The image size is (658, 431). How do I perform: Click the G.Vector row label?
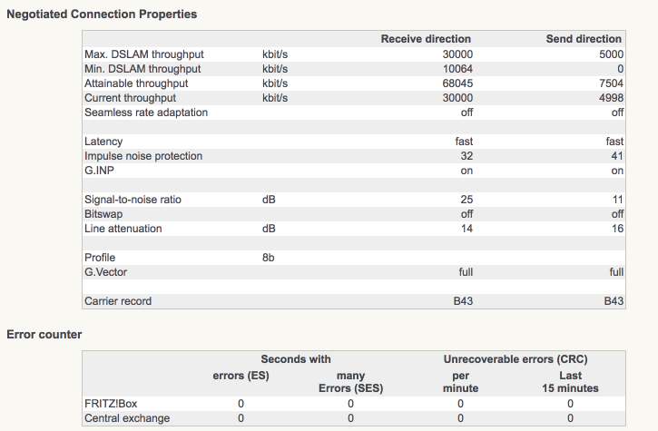[108, 272]
